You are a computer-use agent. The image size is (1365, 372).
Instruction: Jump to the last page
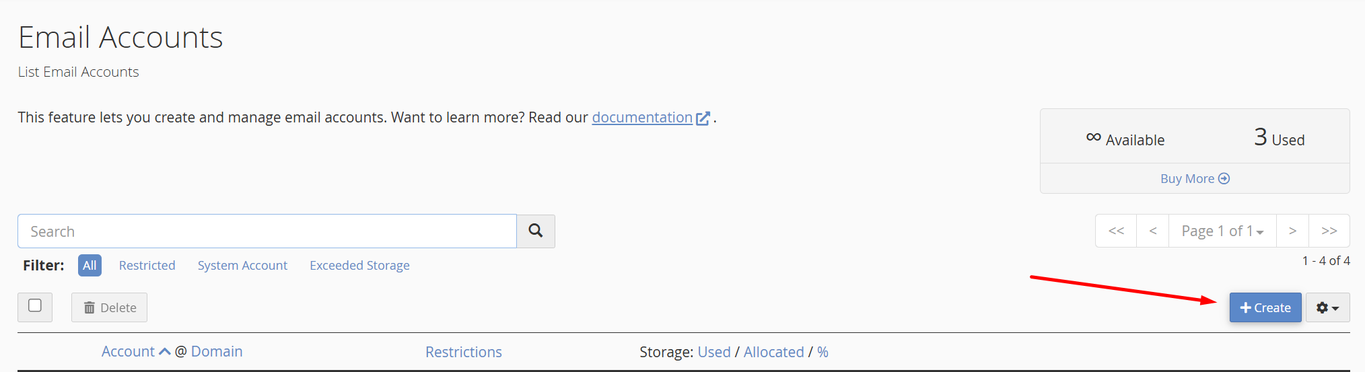coord(1329,231)
